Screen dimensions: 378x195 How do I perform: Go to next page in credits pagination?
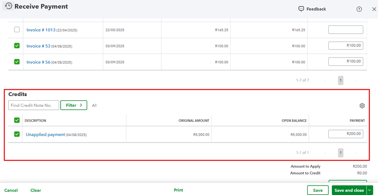click(356, 153)
